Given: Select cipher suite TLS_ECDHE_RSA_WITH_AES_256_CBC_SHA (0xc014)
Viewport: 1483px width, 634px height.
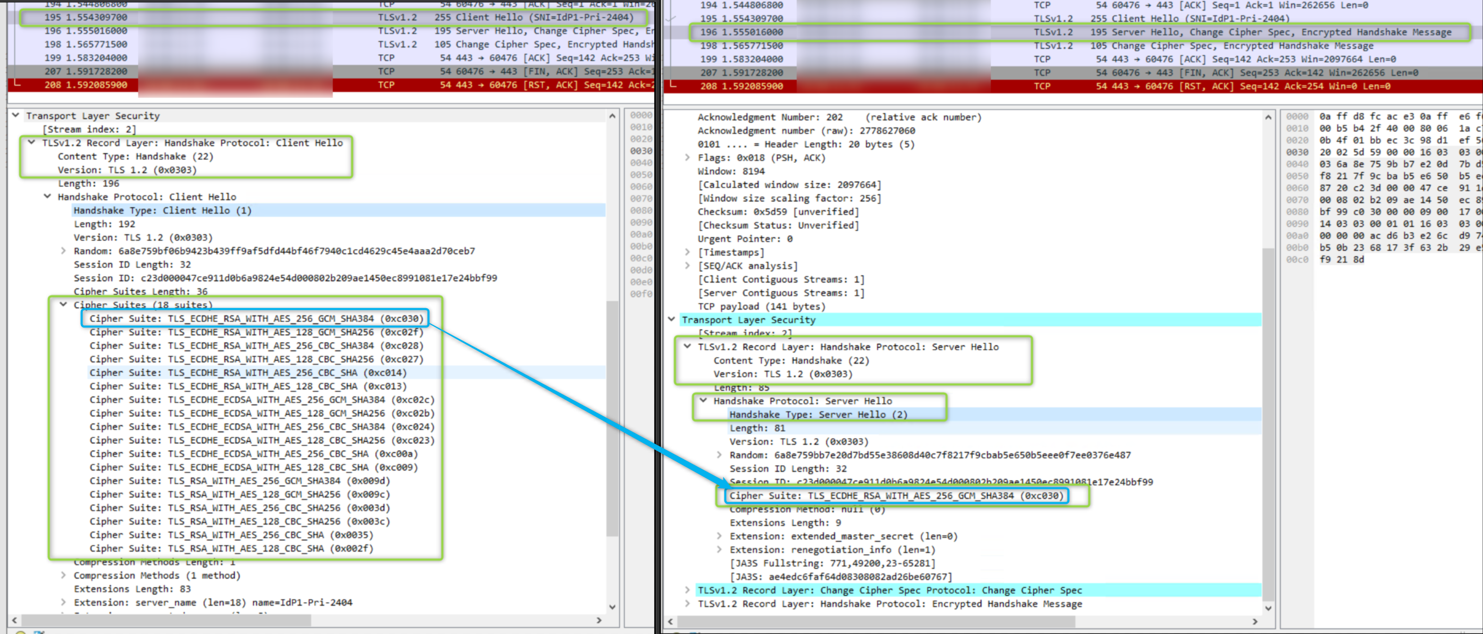Looking at the screenshot, I should point(247,373).
